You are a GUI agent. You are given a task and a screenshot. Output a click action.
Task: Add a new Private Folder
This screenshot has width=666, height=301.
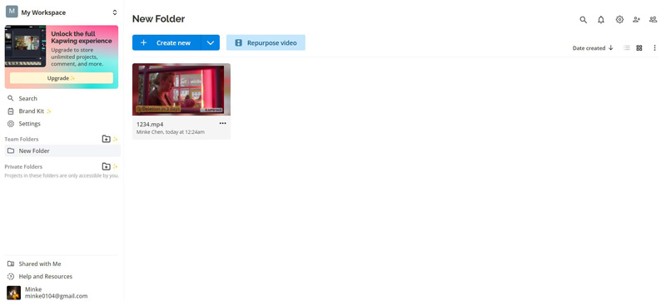(x=107, y=166)
